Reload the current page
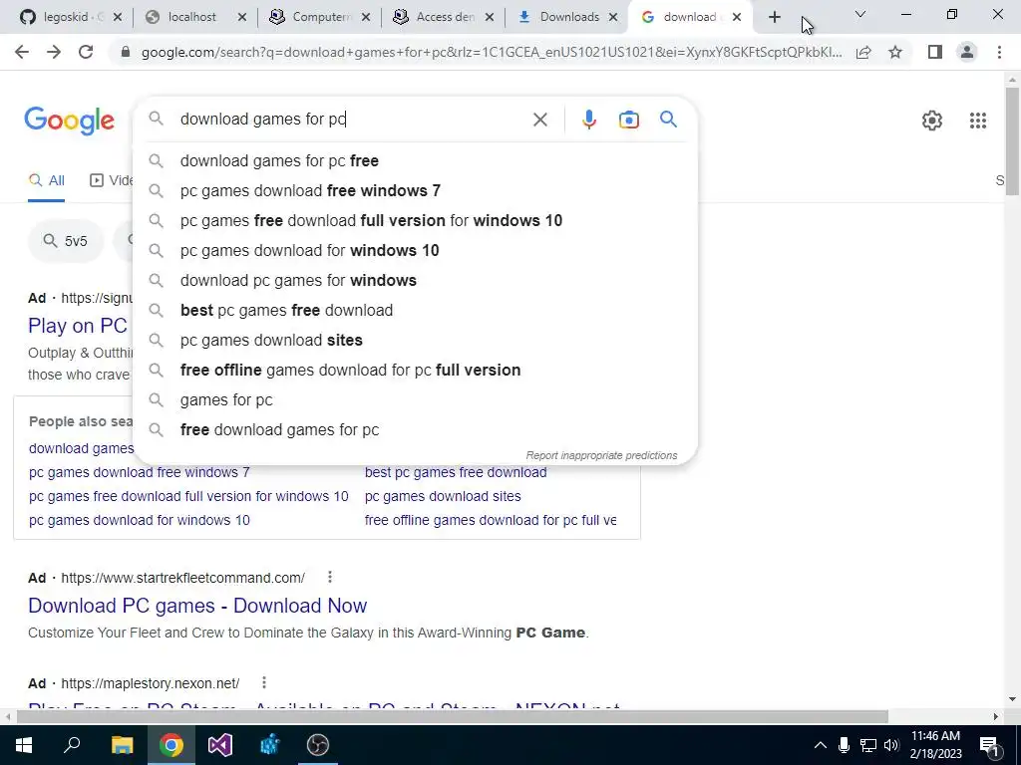The width and height of the screenshot is (1021, 765). (86, 52)
